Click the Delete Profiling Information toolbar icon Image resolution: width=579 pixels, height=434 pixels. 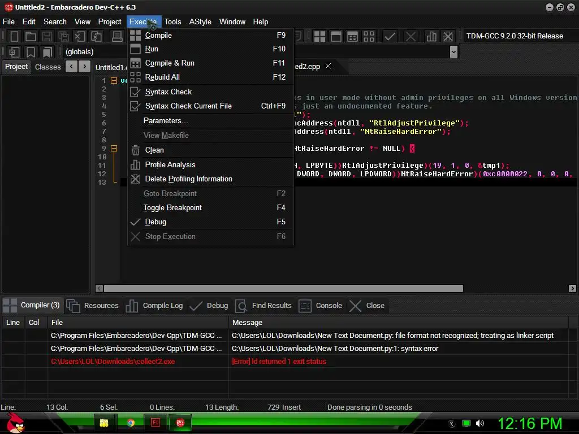coord(448,36)
